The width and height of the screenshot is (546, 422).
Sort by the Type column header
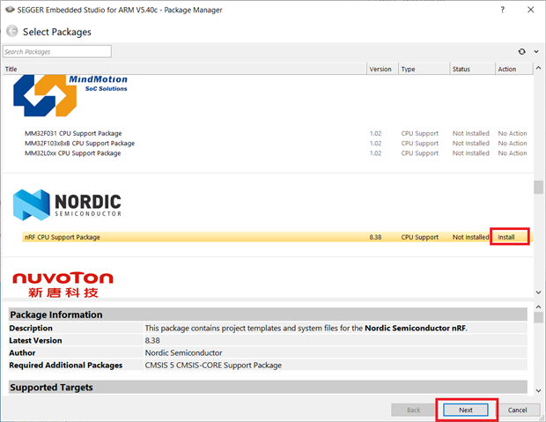pyautogui.click(x=424, y=69)
